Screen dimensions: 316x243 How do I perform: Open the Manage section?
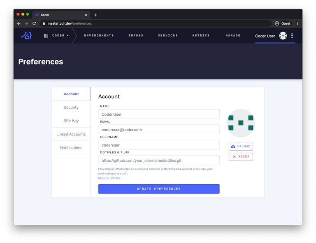coord(233,35)
